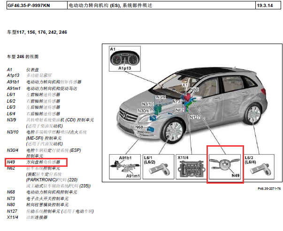Click legend entry N62 驻车系统控制单元
Image resolution: width=283 pixels, height=231 pixels.
49,177
